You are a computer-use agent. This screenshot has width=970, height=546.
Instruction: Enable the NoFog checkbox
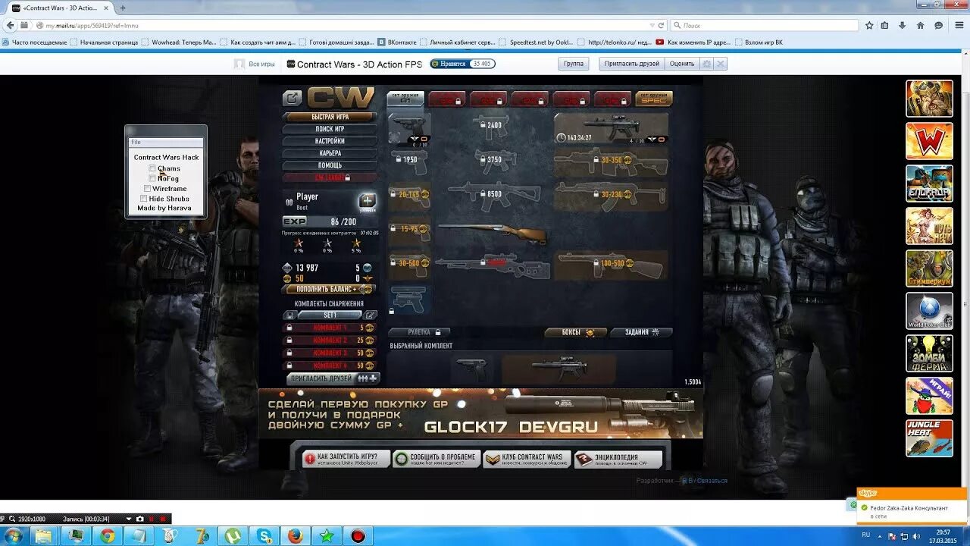152,178
